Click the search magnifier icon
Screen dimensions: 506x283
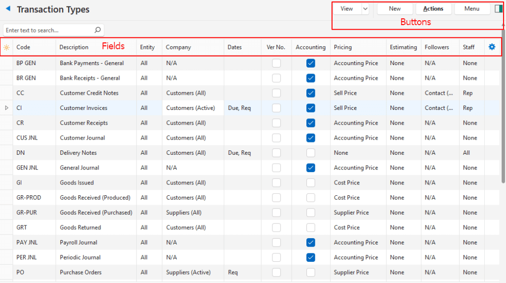click(98, 30)
